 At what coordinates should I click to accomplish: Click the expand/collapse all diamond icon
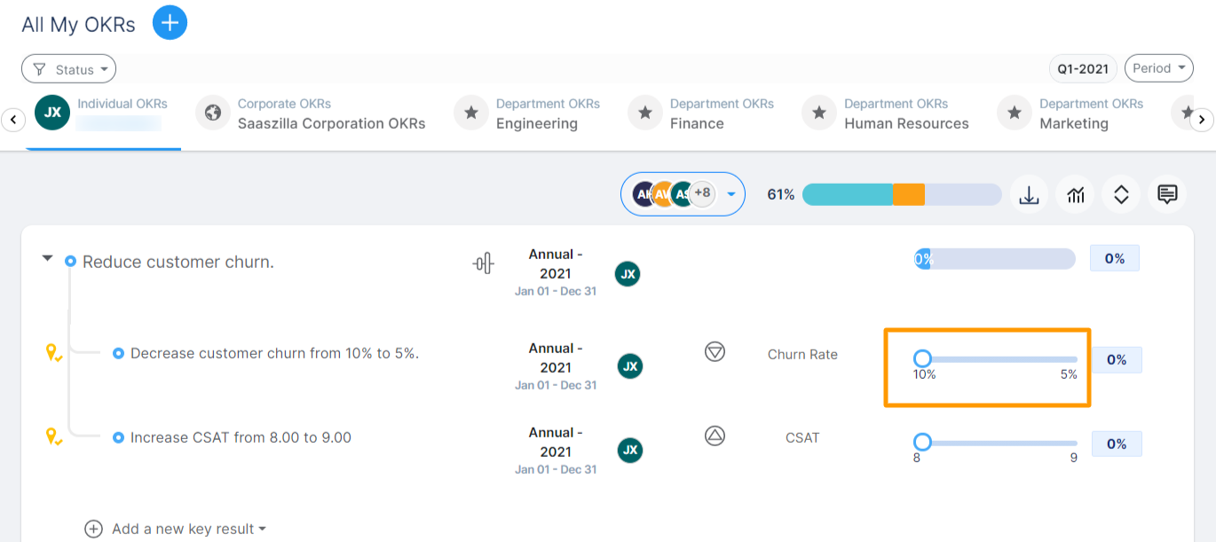point(1121,194)
